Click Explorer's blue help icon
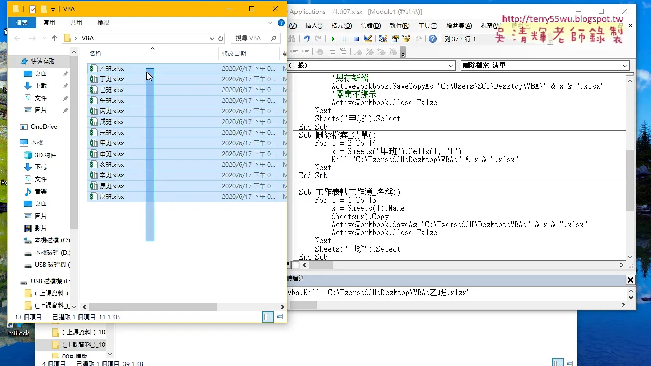Image resolution: width=651 pixels, height=366 pixels. (281, 23)
